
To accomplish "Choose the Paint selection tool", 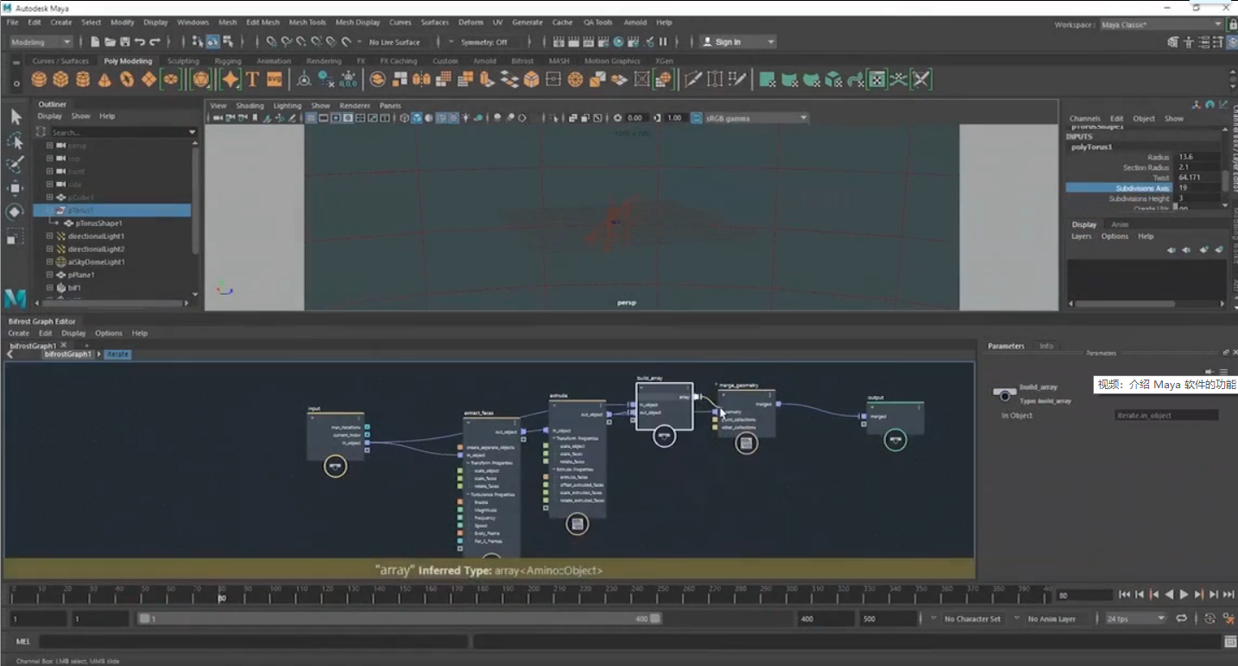I will [x=16, y=164].
